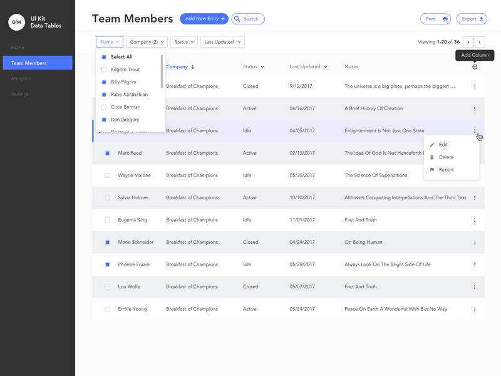Open the Status filter dropdown

coord(184,42)
